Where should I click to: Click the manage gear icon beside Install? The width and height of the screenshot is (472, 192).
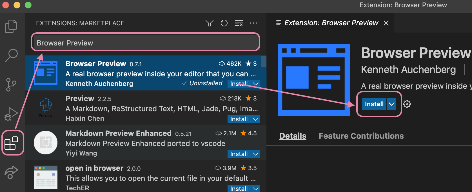click(x=407, y=104)
